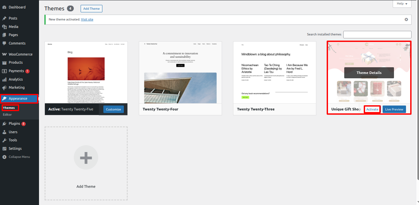Image resolution: width=419 pixels, height=205 pixels.
Task: Expand the Help dropdown
Action: 402,4
